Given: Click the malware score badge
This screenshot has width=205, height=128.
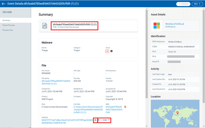Looking at the screenshot, I should pyautogui.click(x=107, y=51).
